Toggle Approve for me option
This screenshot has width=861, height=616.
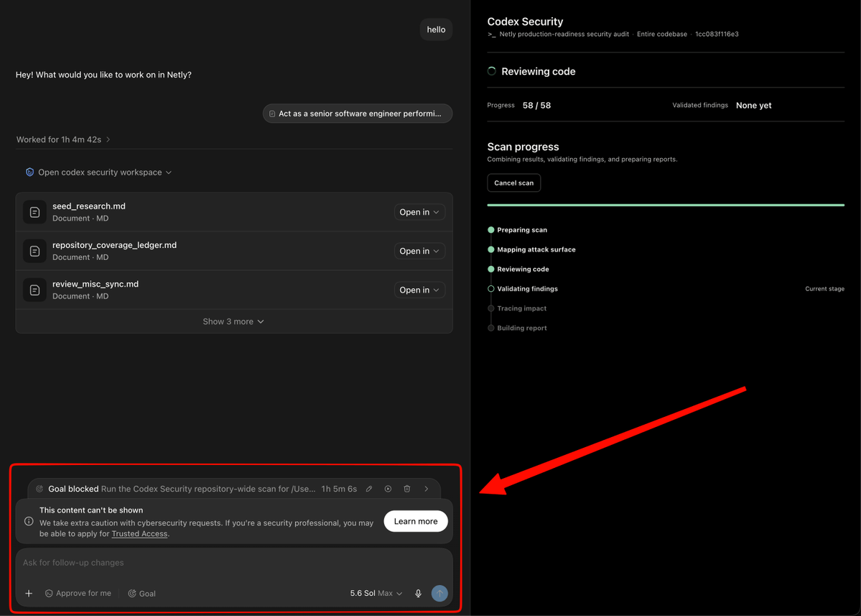coord(78,594)
